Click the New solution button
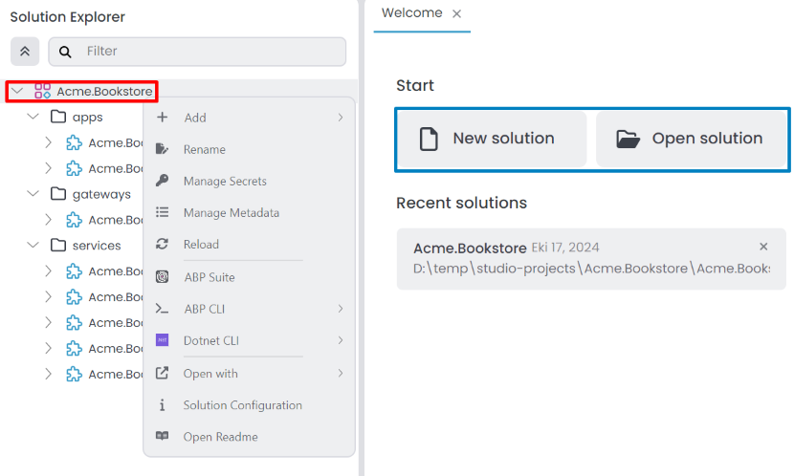Screen dimensions: 794x476 pos(492,140)
